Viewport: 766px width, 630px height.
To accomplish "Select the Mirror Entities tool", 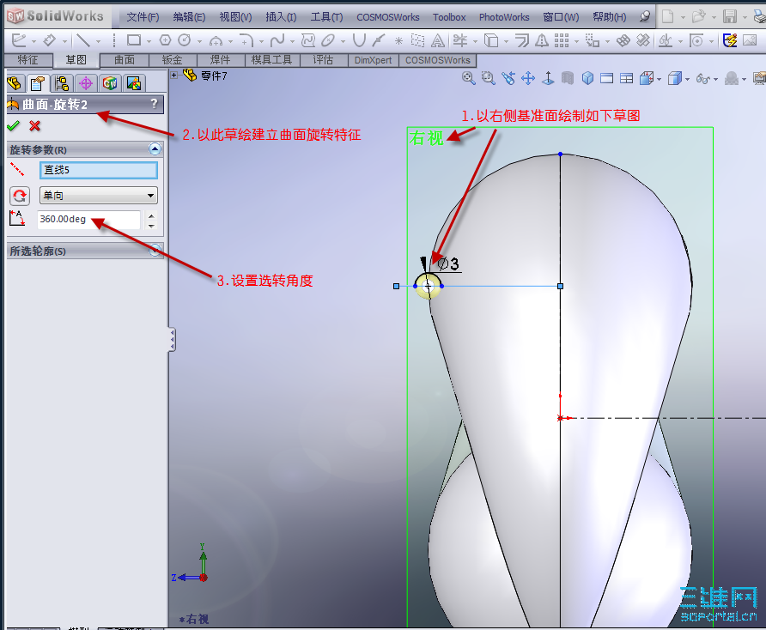I will [541, 40].
